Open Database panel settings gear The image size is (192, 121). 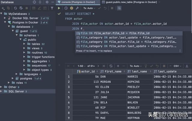coord(47,2)
